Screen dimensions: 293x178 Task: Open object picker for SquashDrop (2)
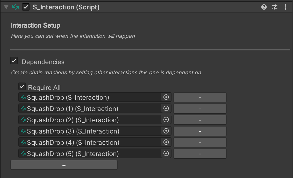(166, 120)
